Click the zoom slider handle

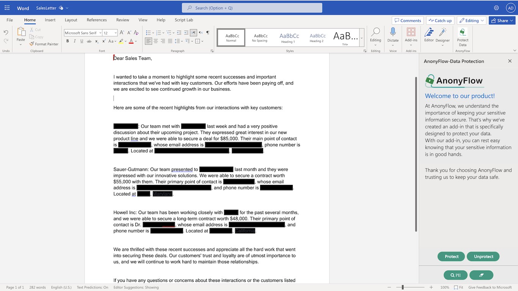(x=403, y=287)
